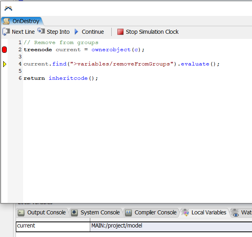Click the FlexSim logo icon in title bar

8,8
